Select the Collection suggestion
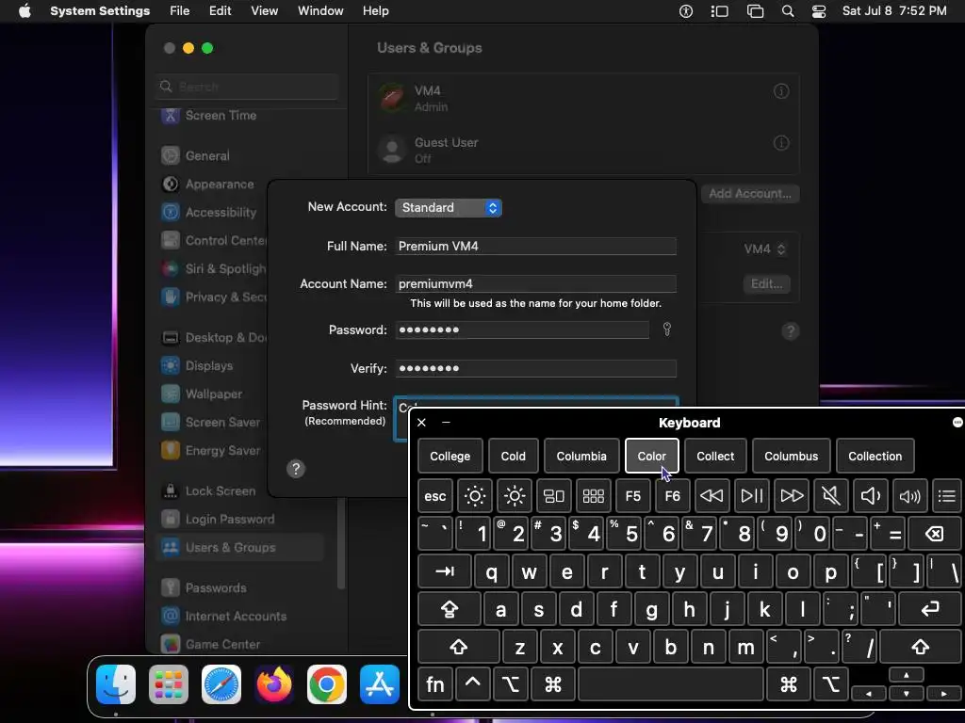 (x=875, y=457)
